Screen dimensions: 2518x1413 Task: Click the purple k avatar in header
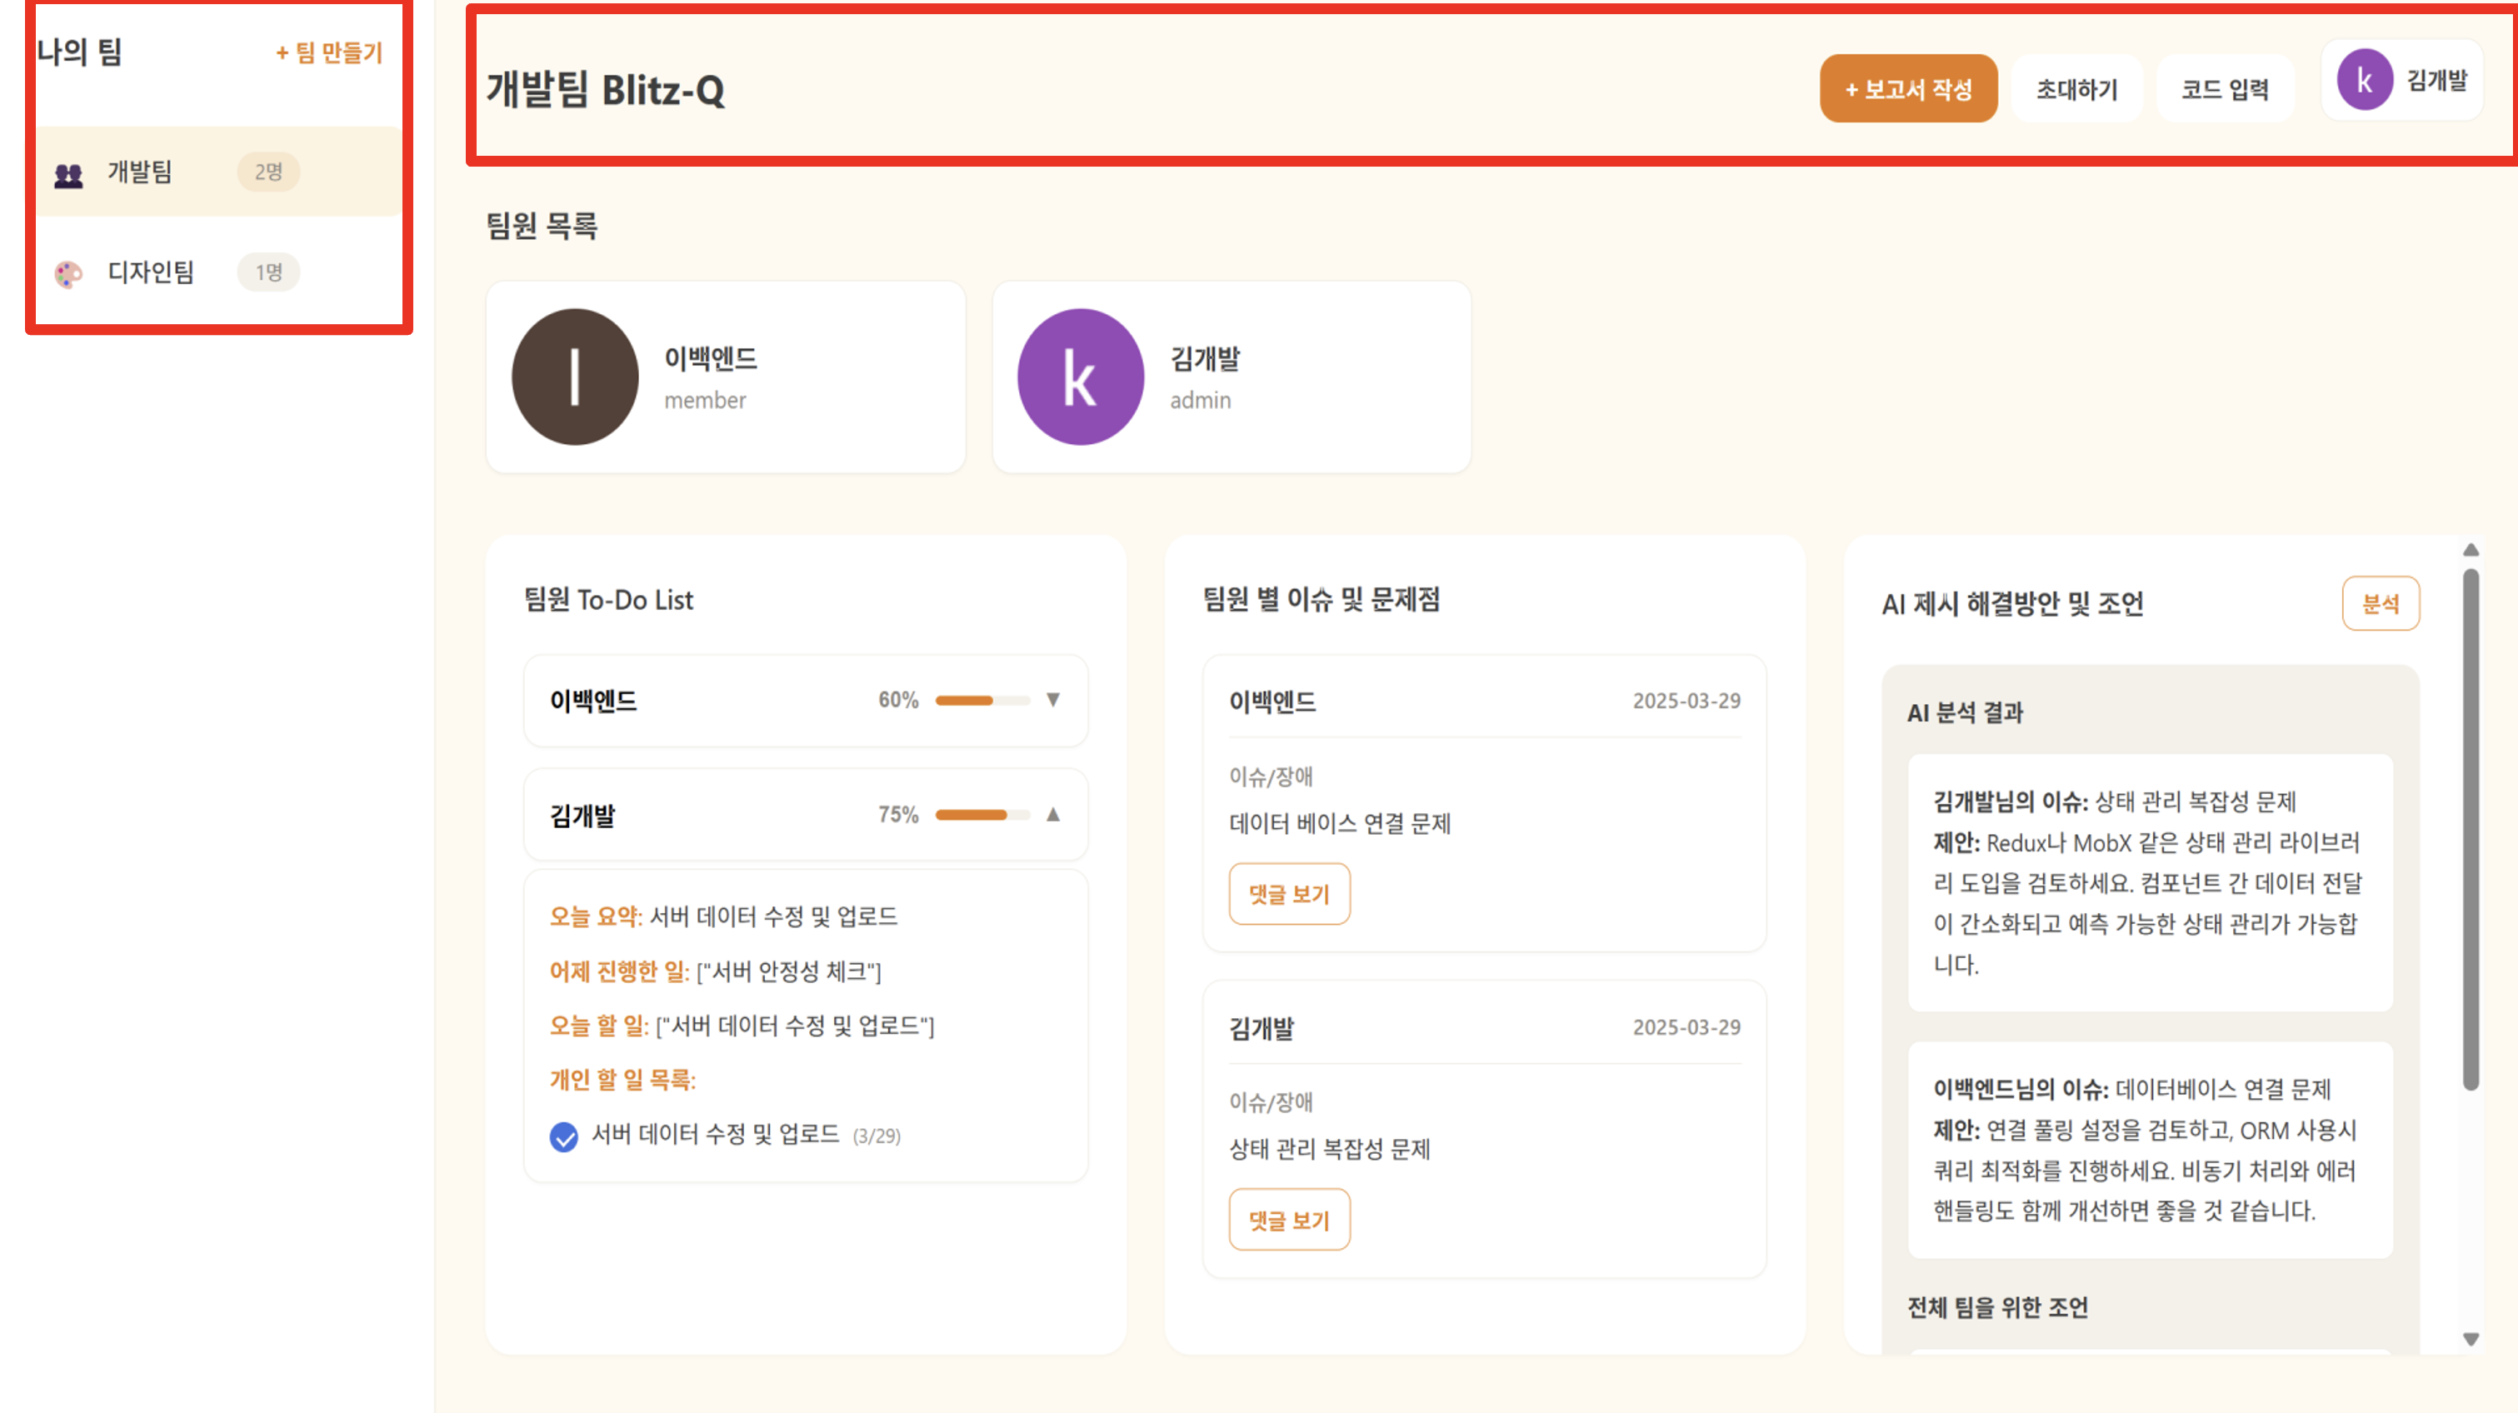click(x=2364, y=81)
